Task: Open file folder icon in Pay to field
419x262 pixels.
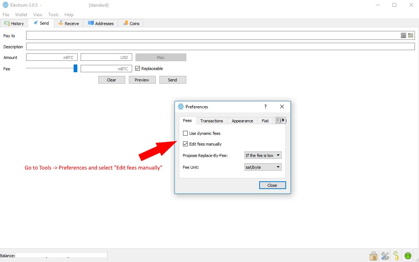Action: 411,35
